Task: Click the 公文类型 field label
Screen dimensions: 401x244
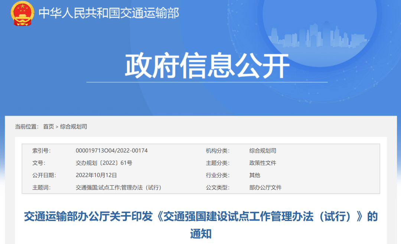Action: click(x=218, y=187)
